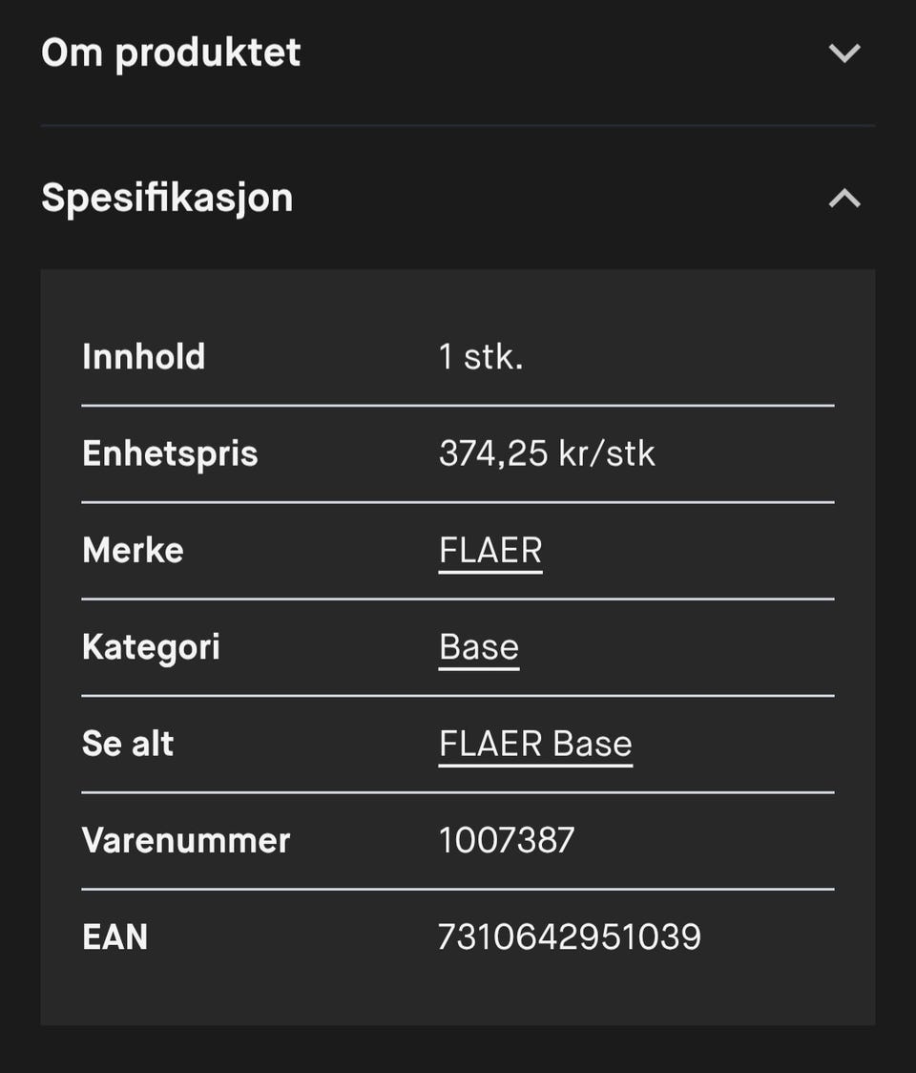Collapse the Spesifikasjon section chevron
Image resolution: width=916 pixels, height=1073 pixels.
click(844, 198)
